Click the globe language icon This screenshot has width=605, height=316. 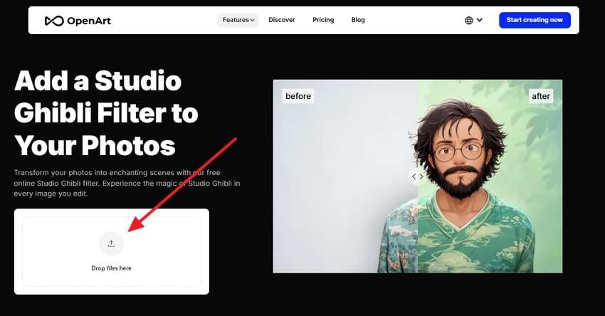pos(469,21)
